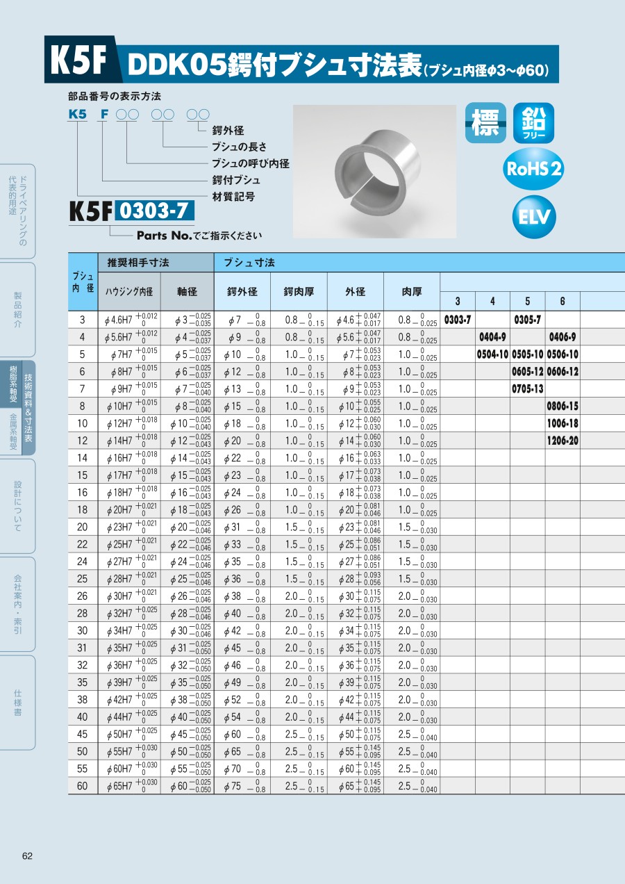Click the RoHS 2 compliance badge
The width and height of the screenshot is (625, 884).
pos(533,167)
